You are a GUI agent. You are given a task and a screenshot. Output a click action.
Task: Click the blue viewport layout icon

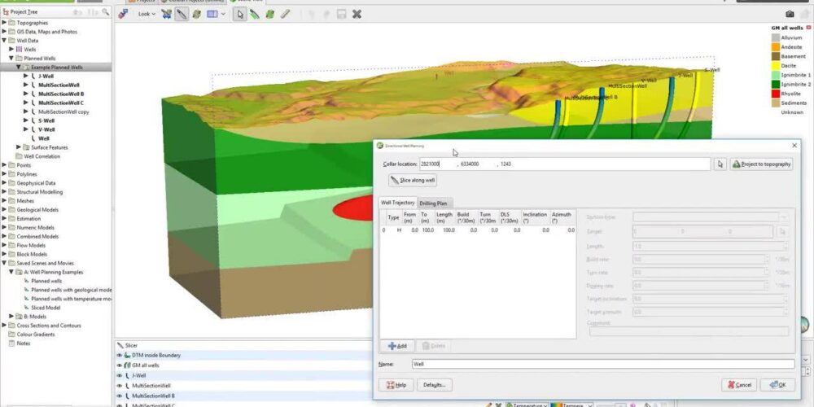(212, 14)
